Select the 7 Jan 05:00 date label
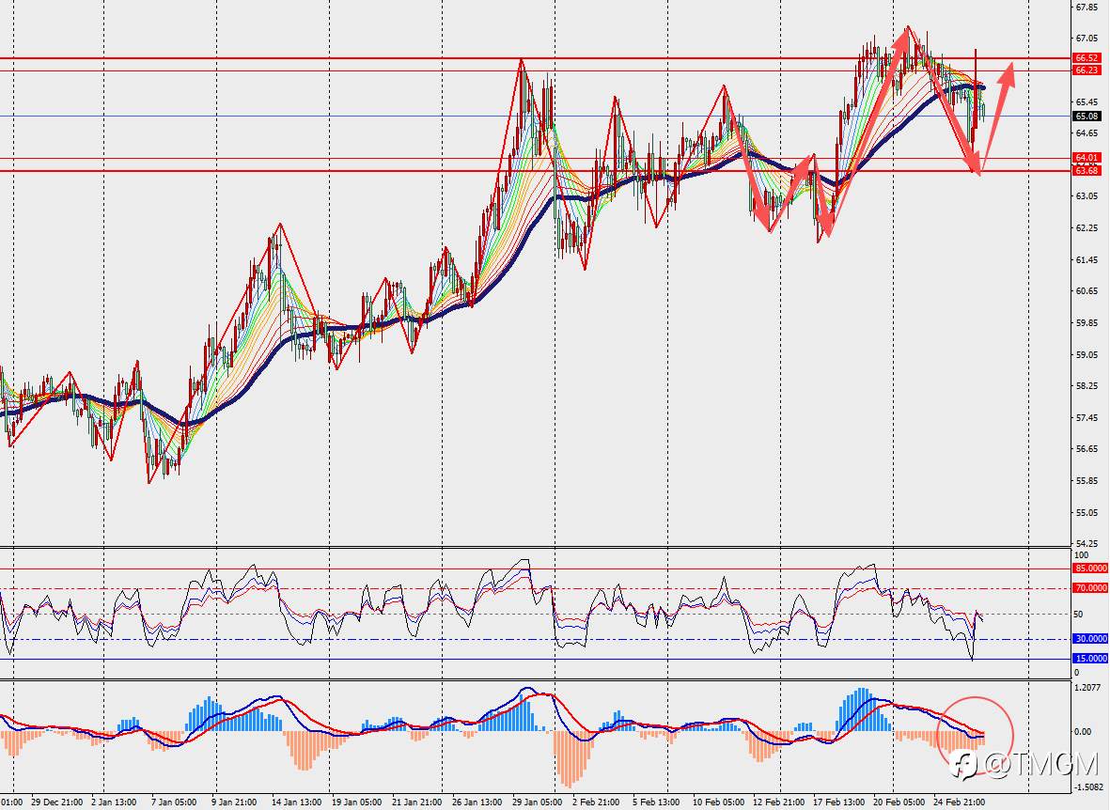1110x810 pixels. [x=173, y=802]
